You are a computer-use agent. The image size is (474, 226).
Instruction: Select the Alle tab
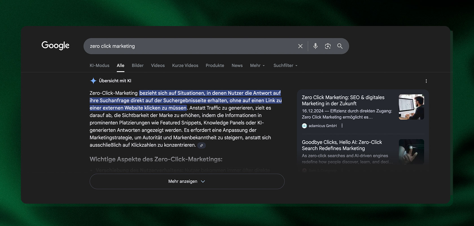120,66
